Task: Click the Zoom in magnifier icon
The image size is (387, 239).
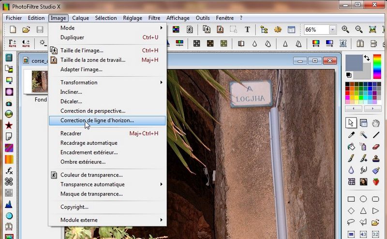Action: tap(345, 30)
